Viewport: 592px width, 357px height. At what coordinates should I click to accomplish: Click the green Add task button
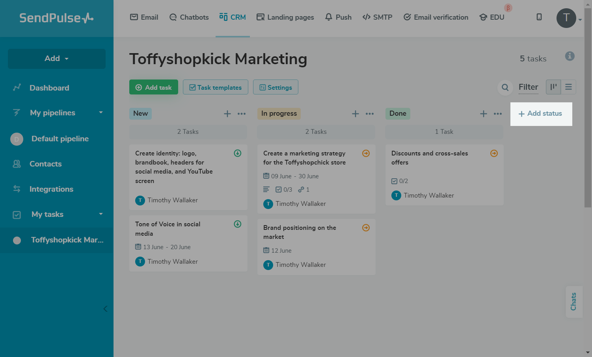click(x=154, y=87)
